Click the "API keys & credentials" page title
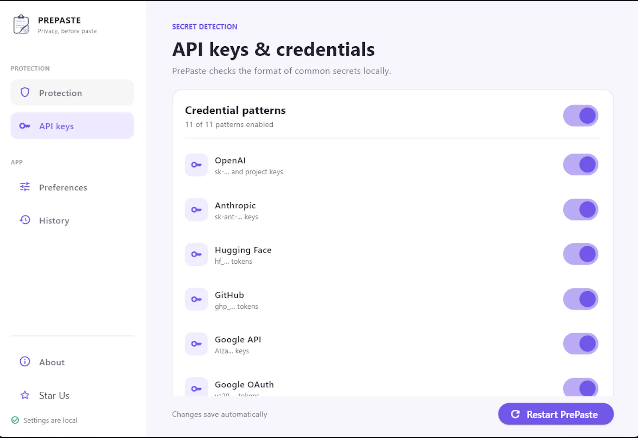 pyautogui.click(x=274, y=49)
